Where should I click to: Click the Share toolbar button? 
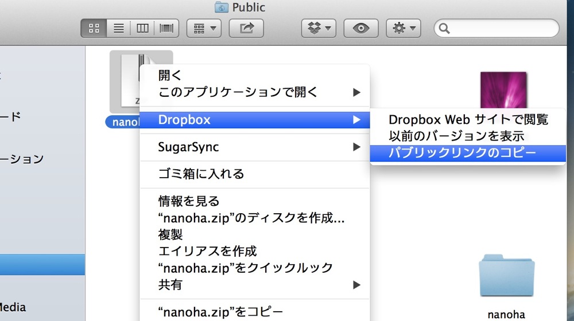[246, 28]
